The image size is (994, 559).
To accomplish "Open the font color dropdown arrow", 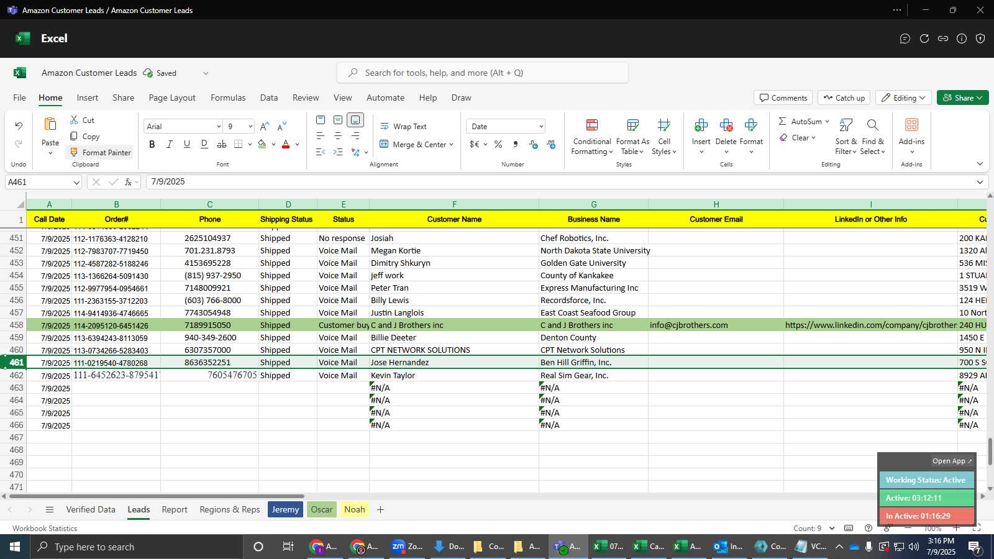I will 298,145.
